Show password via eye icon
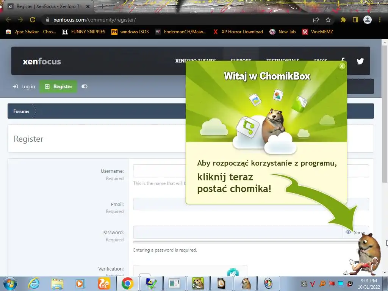Viewport: 388px width, 291px height. (348, 232)
